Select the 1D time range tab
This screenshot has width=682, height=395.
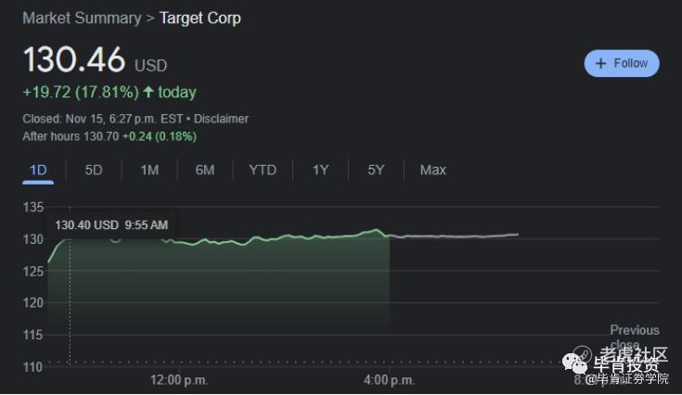coord(38,170)
